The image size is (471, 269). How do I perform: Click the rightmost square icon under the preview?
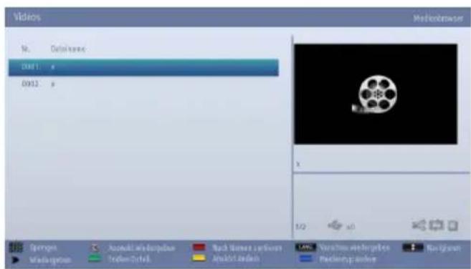click(453, 225)
